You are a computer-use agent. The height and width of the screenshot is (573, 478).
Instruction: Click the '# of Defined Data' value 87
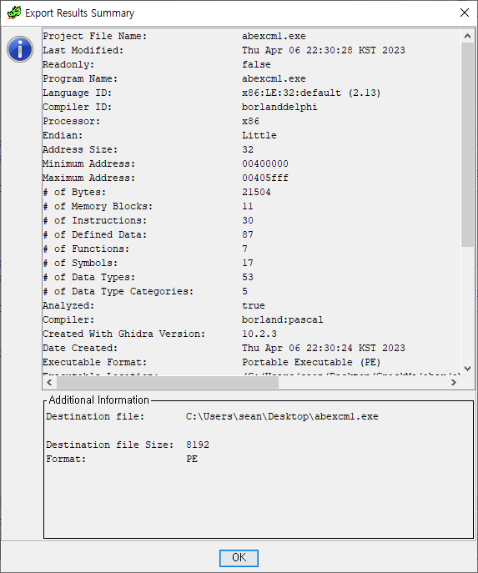(248, 234)
